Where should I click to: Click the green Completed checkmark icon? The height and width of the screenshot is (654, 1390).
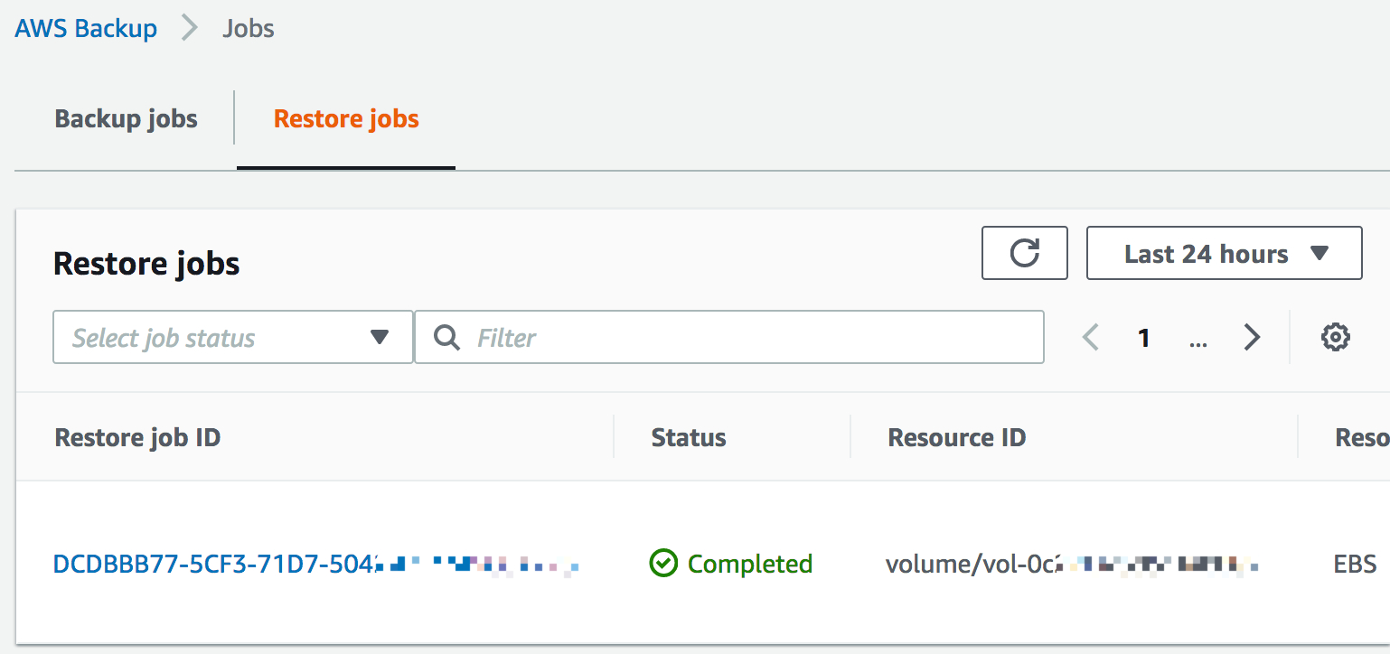coord(663,564)
